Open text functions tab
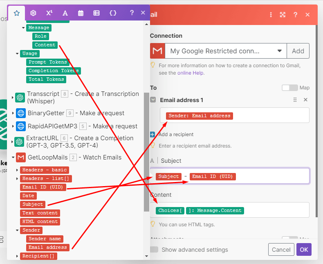This screenshot has height=264, width=323. (x=65, y=13)
